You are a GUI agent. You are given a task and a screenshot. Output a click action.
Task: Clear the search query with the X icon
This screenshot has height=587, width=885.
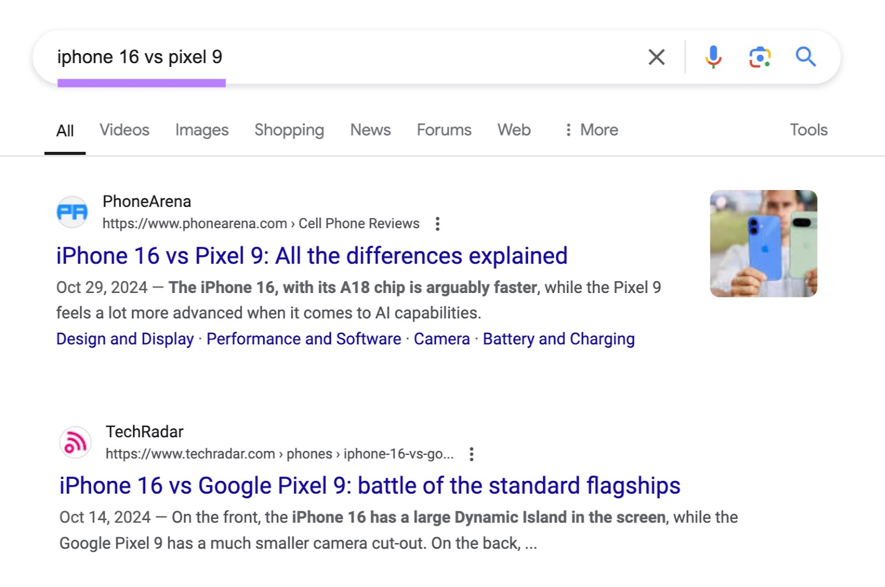[x=657, y=57]
